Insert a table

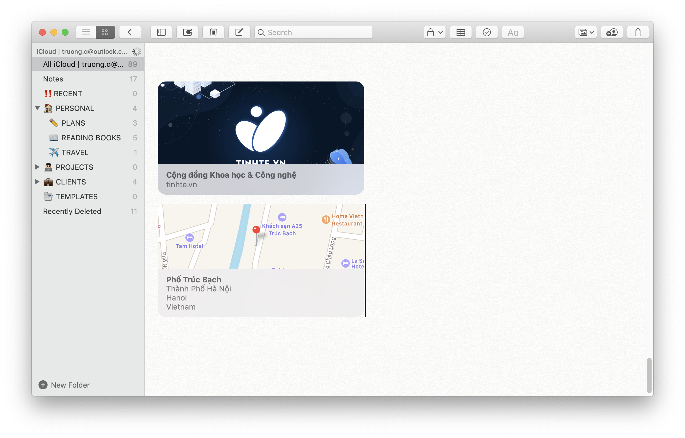point(461,32)
